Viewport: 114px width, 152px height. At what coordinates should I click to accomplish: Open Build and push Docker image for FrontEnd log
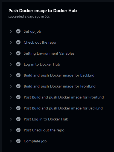tap(60, 86)
